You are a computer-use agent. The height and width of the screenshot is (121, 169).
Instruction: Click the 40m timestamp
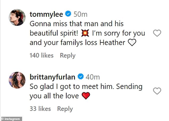93,77
